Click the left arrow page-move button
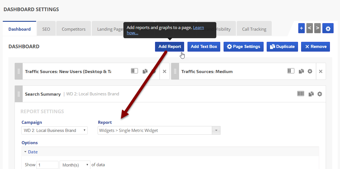This screenshot has width=340, height=169. coord(309,28)
